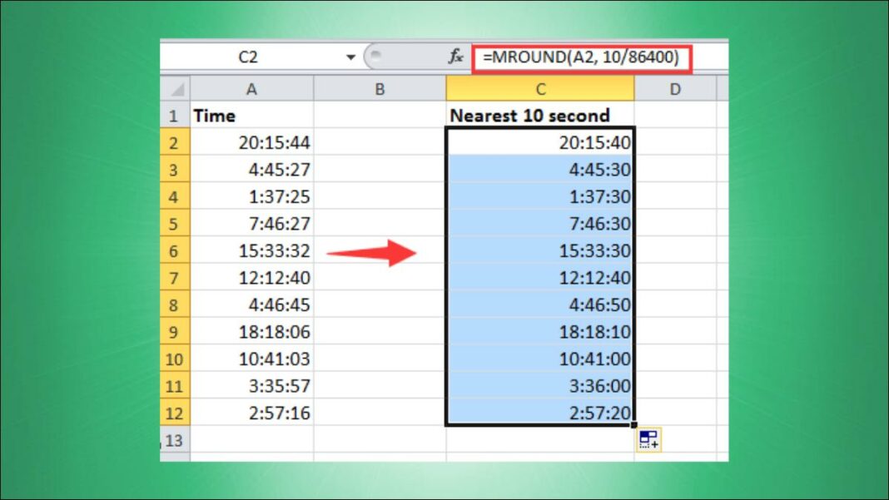Select the result cell 2:57:20
889x500 pixels.
(x=540, y=413)
